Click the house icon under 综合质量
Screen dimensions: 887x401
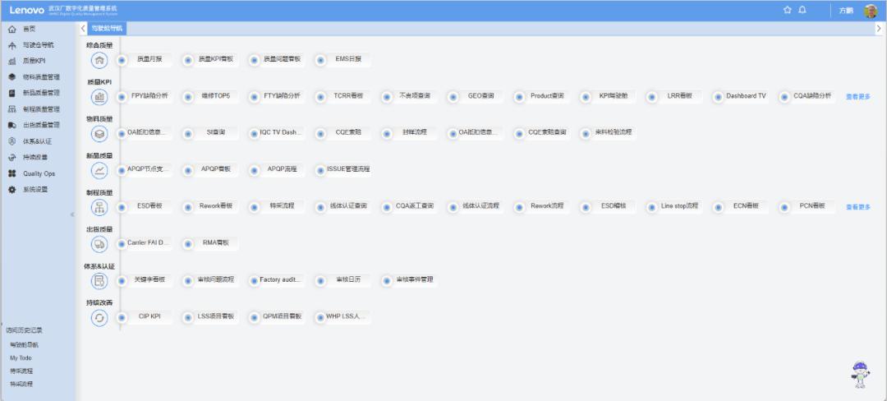[99, 59]
